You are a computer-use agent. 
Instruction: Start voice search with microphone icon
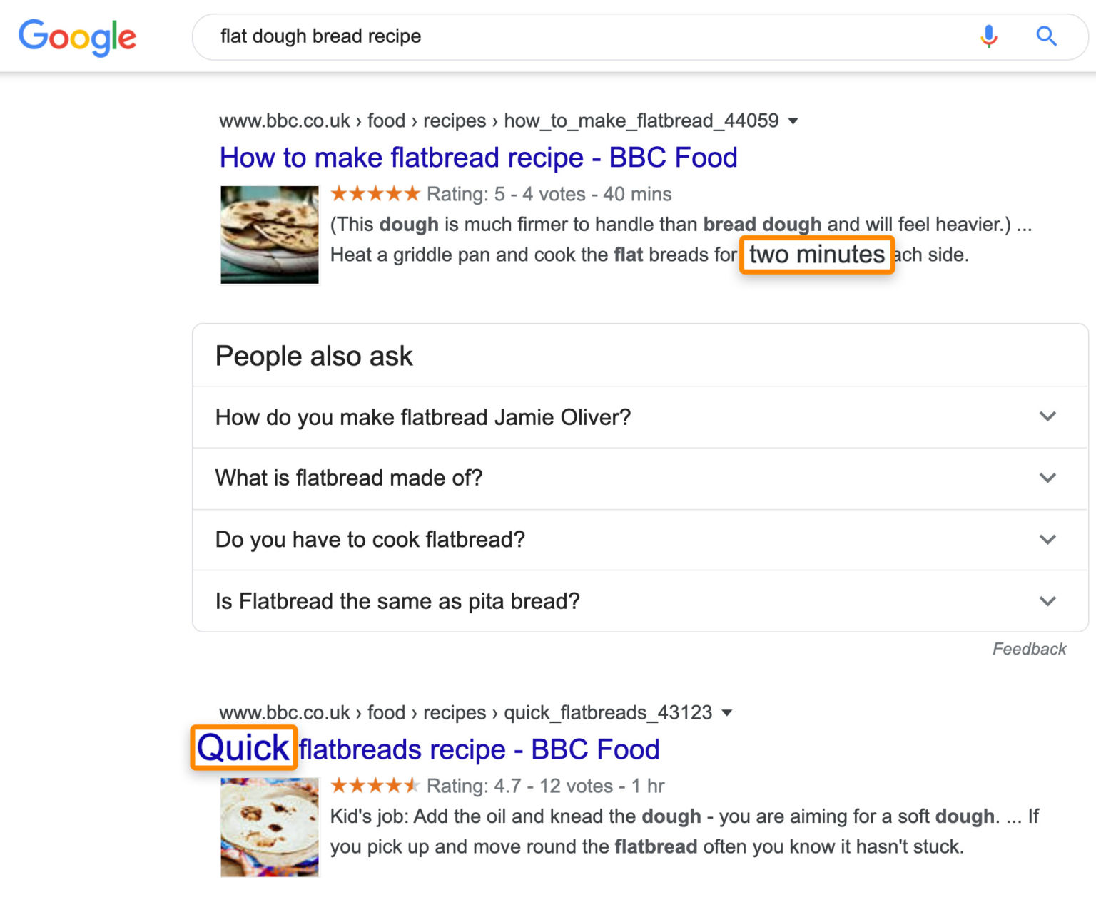(x=988, y=36)
